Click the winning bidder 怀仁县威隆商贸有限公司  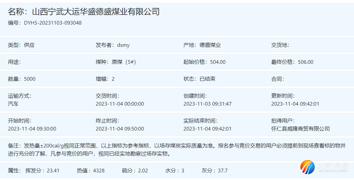(300, 129)
